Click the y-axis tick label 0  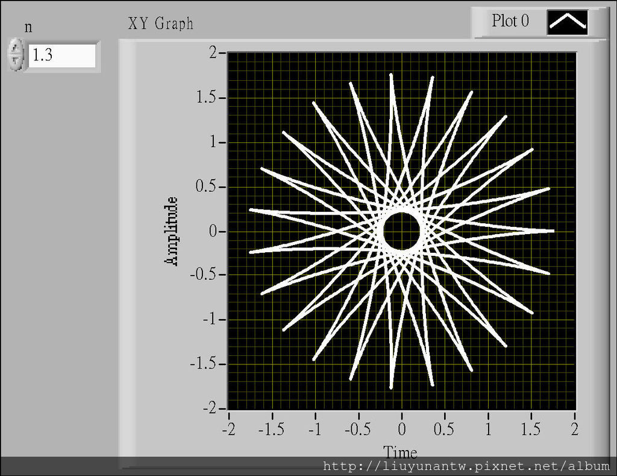click(x=213, y=231)
